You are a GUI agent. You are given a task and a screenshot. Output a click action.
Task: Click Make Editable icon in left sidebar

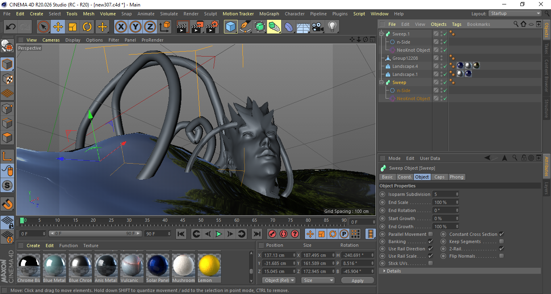[x=7, y=46]
